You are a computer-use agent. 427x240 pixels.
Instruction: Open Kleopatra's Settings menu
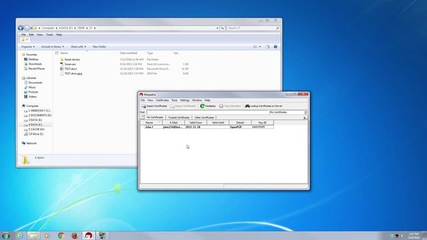point(185,100)
